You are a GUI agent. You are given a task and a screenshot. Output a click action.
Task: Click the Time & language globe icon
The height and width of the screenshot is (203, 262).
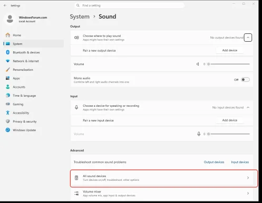pyautogui.click(x=8, y=95)
